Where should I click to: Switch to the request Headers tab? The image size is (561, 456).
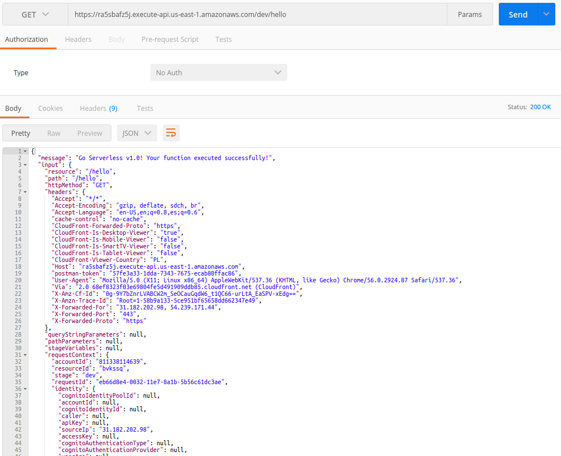[x=78, y=40]
